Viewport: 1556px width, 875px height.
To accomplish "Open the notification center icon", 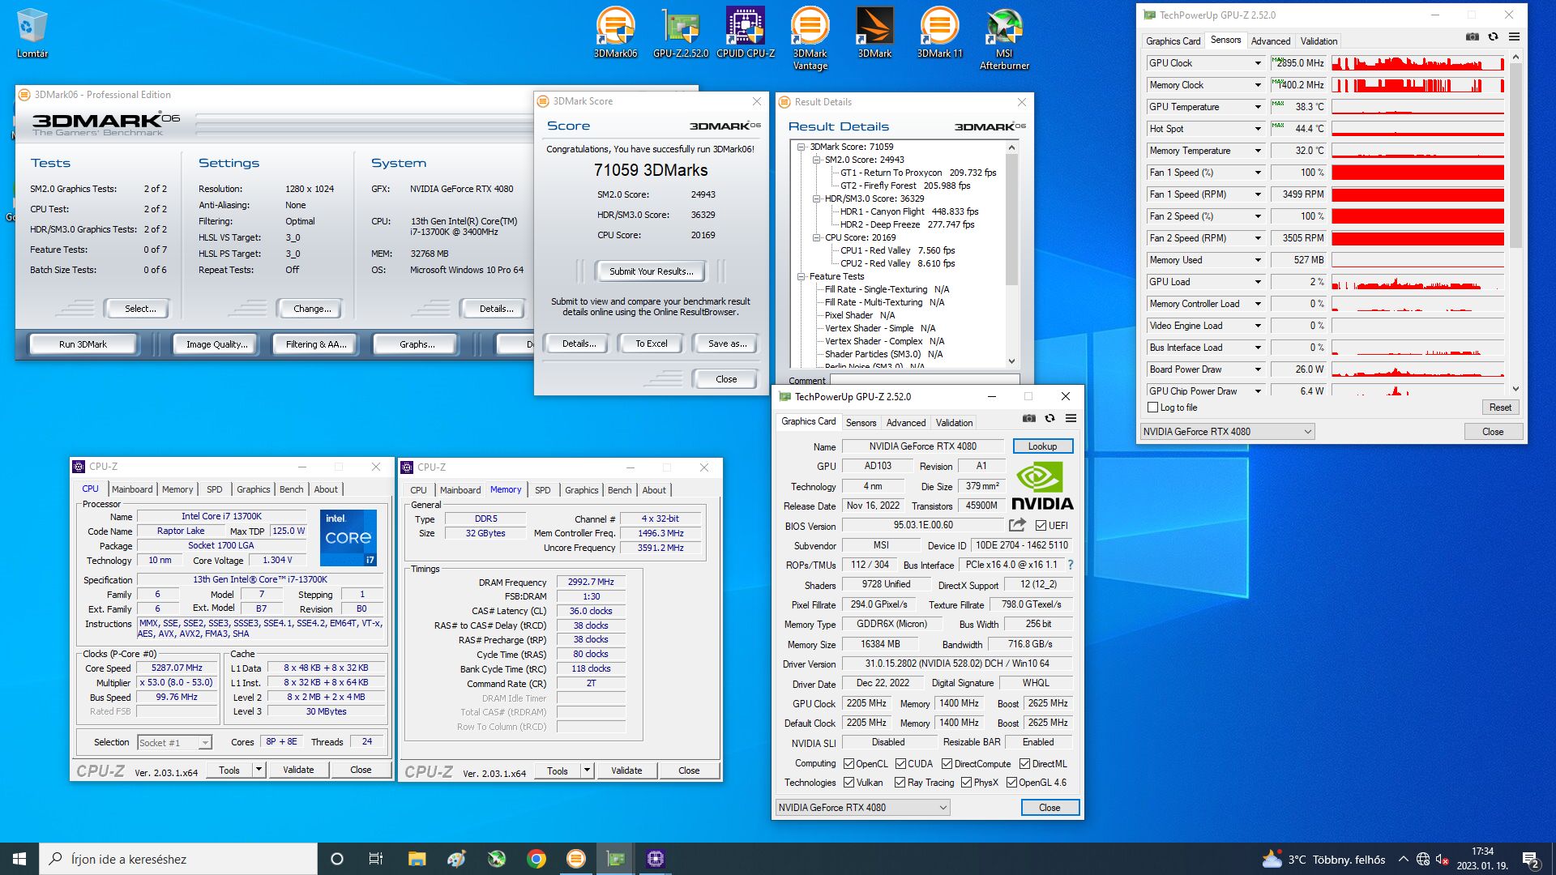I will (x=1531, y=859).
